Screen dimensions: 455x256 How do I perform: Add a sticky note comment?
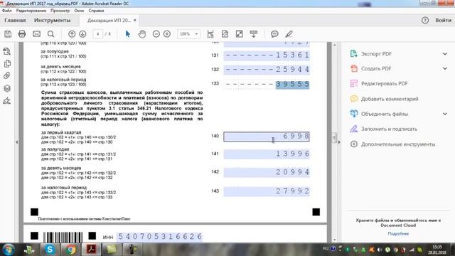(x=274, y=34)
